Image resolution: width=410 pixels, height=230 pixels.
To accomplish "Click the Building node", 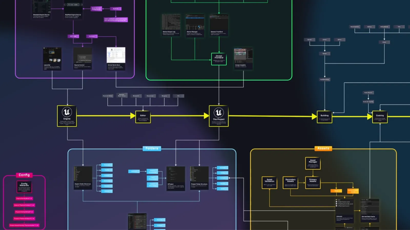I will 324,117.
